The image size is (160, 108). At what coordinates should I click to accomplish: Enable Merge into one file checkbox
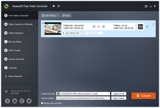42,103
